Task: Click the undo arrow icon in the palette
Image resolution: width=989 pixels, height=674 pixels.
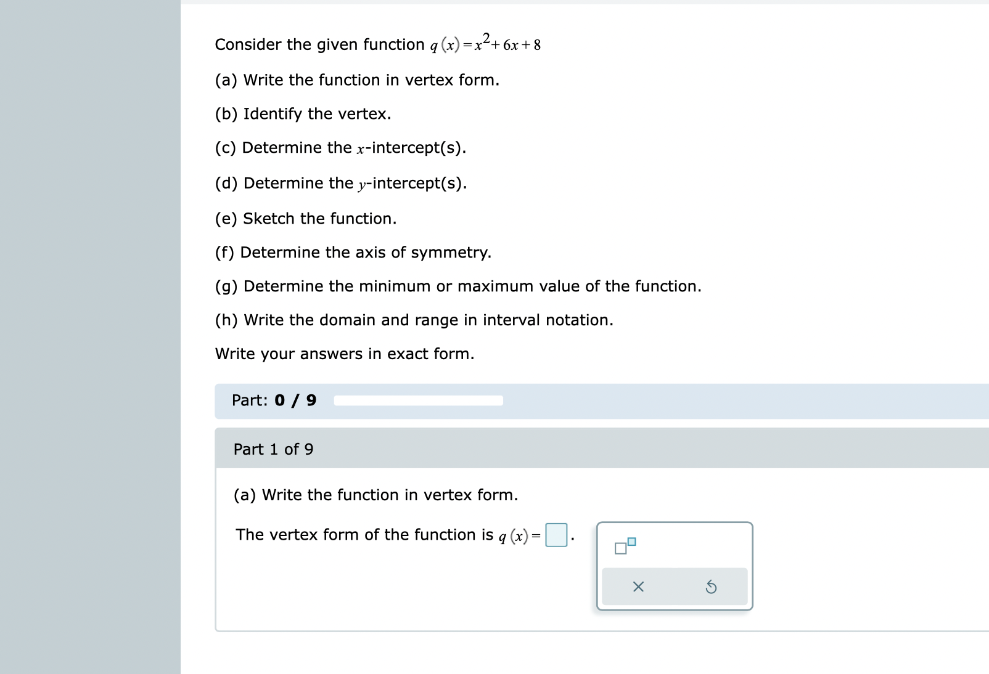Action: tap(712, 587)
